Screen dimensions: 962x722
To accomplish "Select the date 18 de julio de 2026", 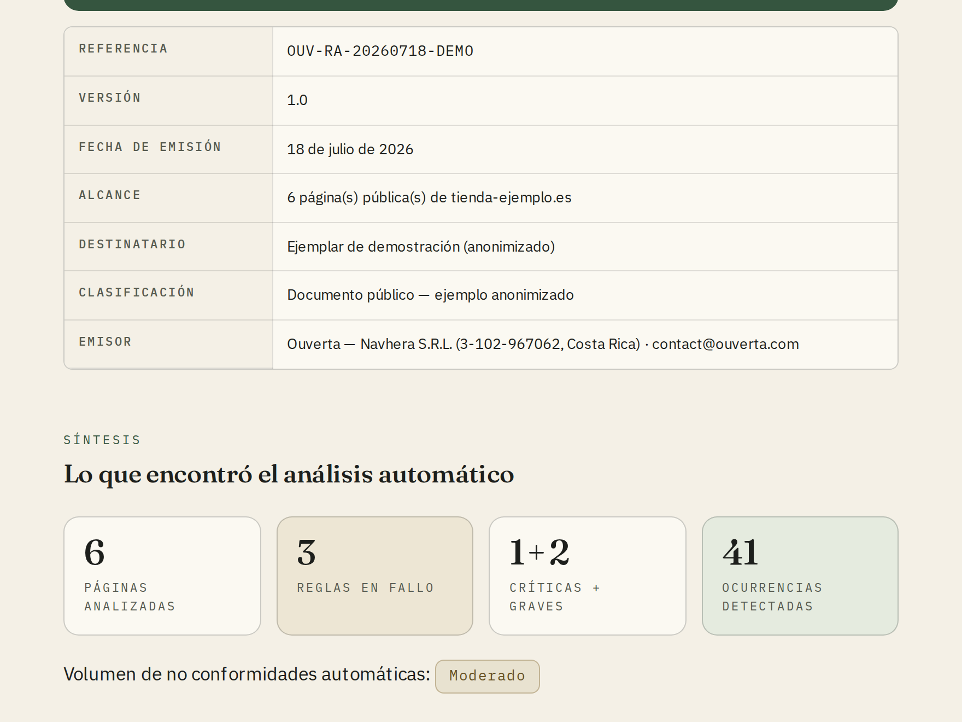I will [350, 149].
